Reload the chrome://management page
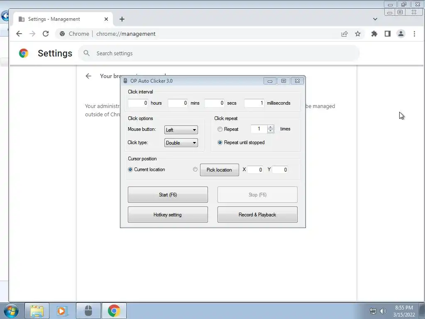This screenshot has height=319, width=425. pyautogui.click(x=46, y=34)
